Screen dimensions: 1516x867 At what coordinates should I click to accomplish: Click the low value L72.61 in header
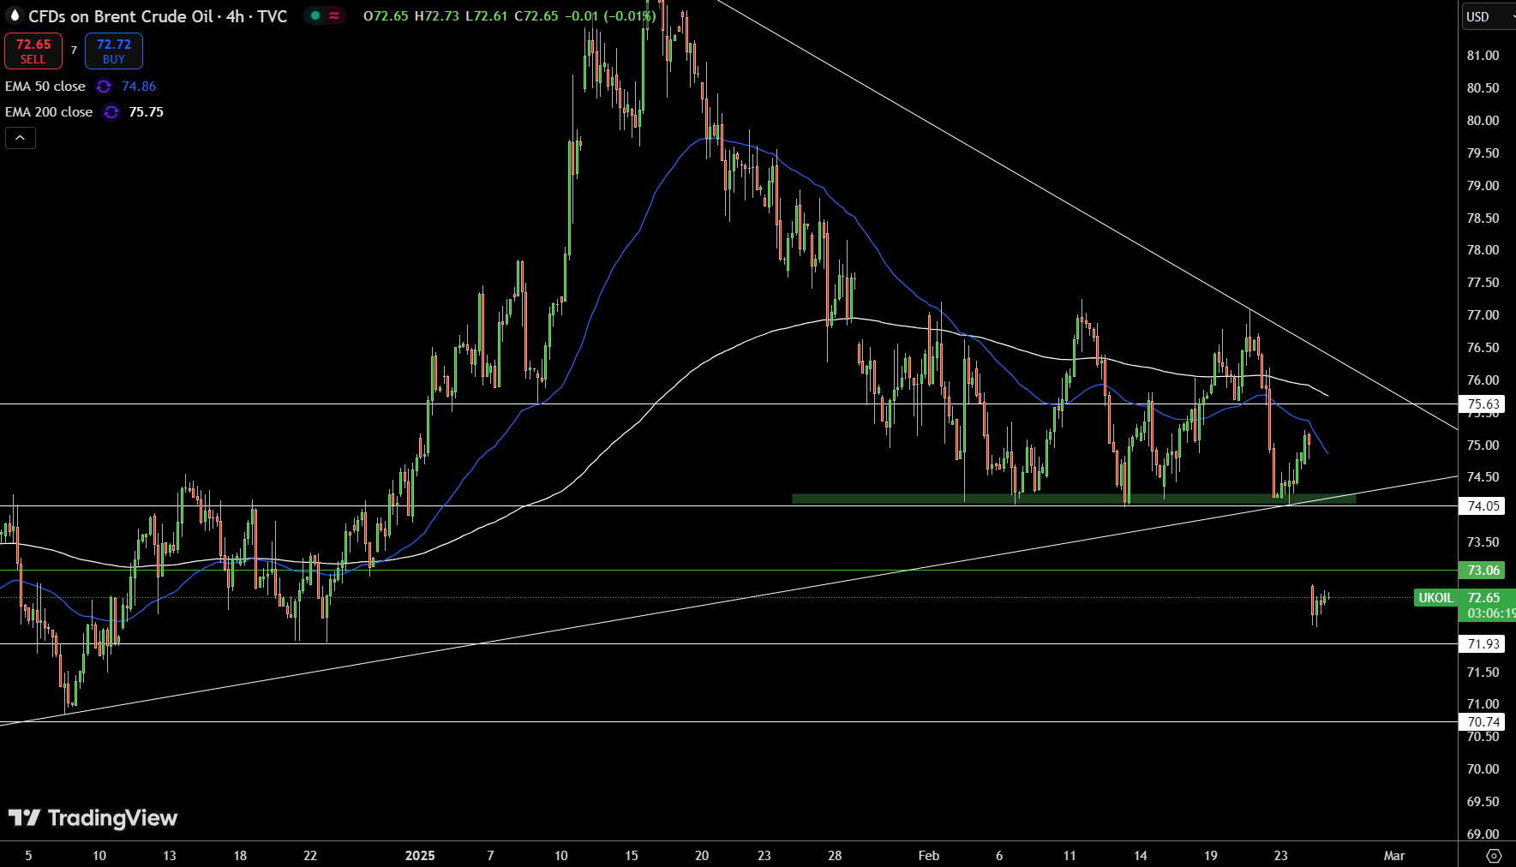486,16
